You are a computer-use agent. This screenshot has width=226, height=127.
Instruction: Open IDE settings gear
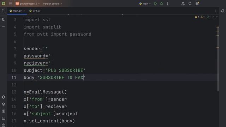197,4
